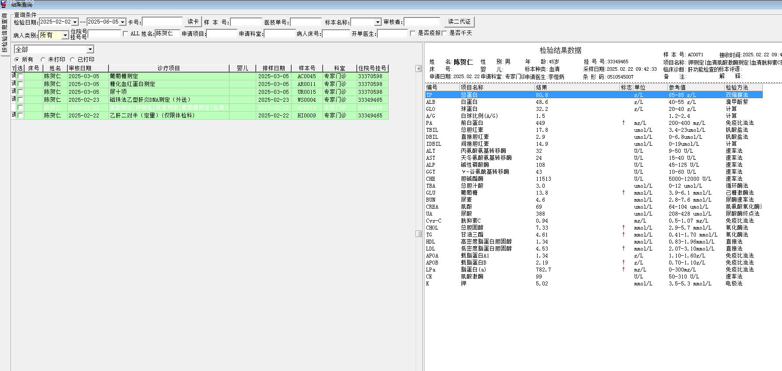782x371 pixels.
Task: Select the 葡萄糖测定 record row
Action: pos(200,76)
